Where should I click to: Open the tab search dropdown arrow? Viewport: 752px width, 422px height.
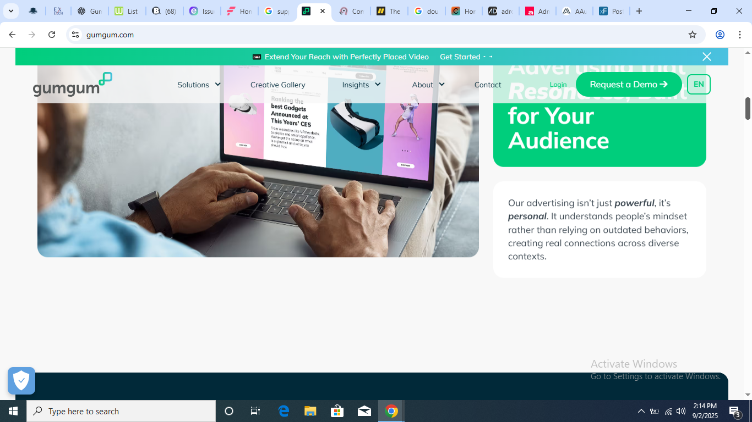10,11
